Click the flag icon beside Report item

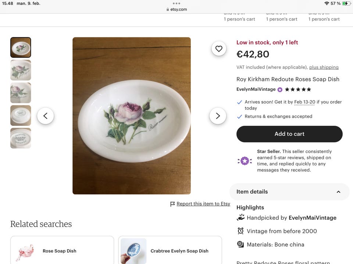coord(172,204)
